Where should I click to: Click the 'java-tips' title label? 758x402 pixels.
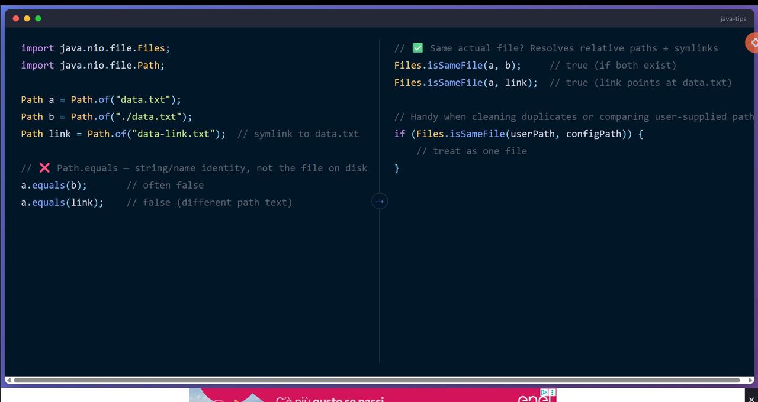coord(733,18)
